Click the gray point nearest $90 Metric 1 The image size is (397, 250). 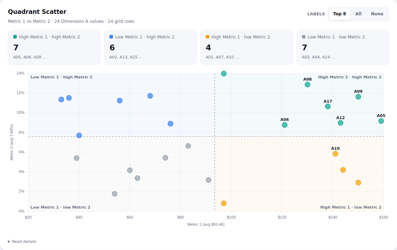click(209, 180)
